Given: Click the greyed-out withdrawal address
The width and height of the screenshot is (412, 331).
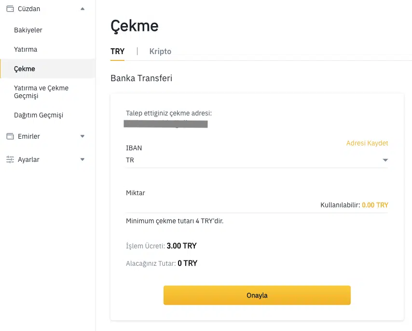Looking at the screenshot, I should pos(165,124).
